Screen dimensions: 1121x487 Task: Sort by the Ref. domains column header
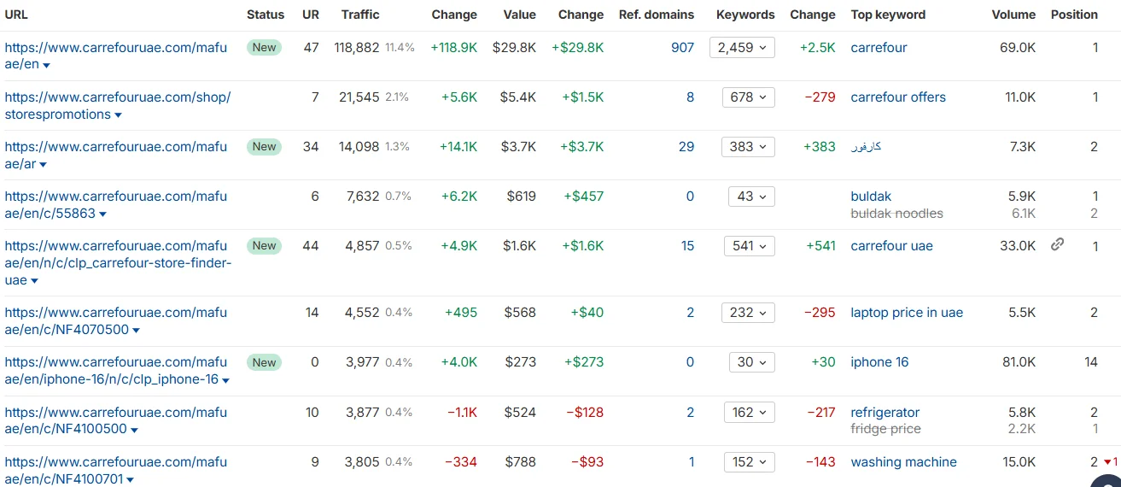pos(657,15)
